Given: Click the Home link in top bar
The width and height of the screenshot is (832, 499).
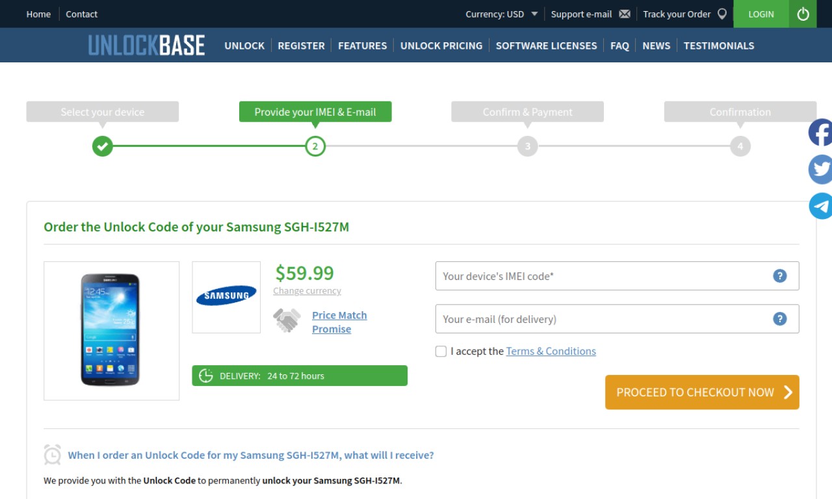Looking at the screenshot, I should point(38,14).
